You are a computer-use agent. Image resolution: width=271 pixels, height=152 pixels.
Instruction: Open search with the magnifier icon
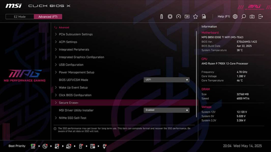click(x=244, y=16)
